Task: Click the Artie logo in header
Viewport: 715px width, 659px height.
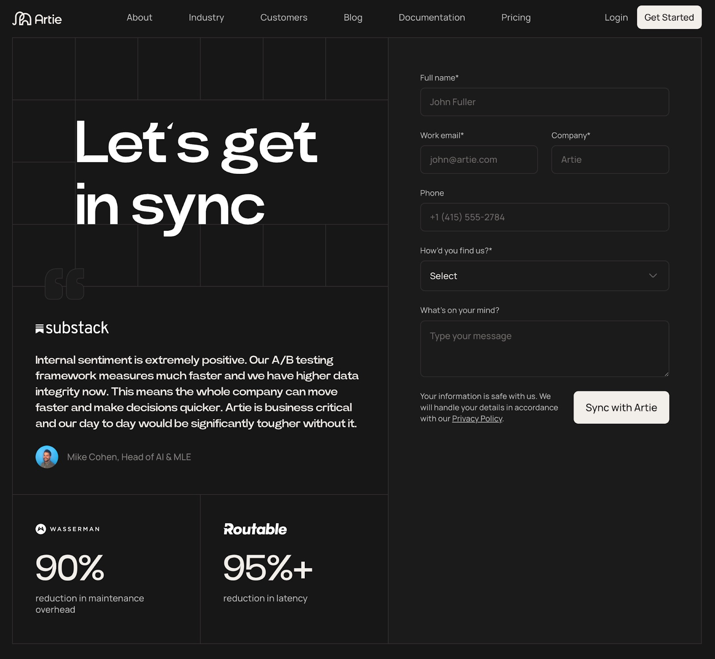Action: coord(37,18)
